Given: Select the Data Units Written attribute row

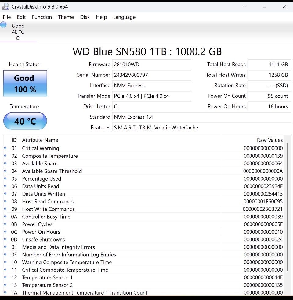Looking at the screenshot, I should [x=122, y=194].
